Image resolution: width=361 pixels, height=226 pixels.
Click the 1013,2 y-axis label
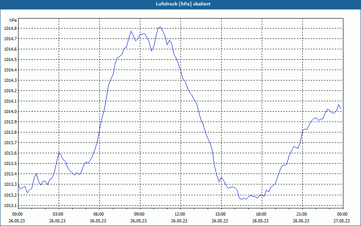pos(10,195)
